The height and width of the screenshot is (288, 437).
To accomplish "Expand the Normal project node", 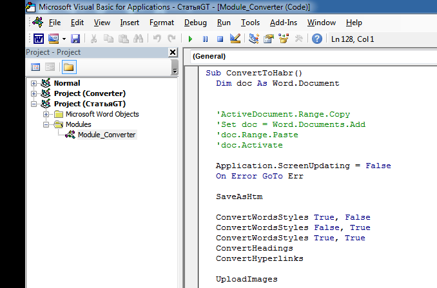I will 34,83.
